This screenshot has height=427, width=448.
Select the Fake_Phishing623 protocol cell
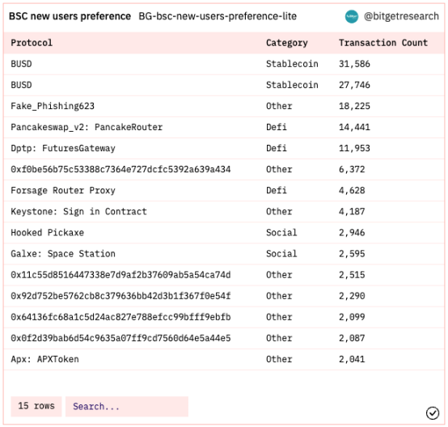pos(53,106)
